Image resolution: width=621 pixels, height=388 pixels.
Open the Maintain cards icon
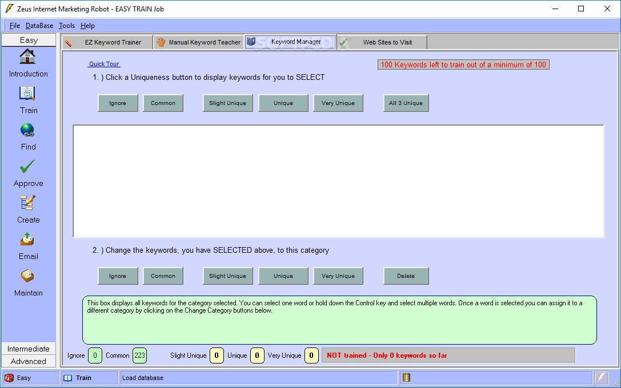pyautogui.click(x=27, y=276)
